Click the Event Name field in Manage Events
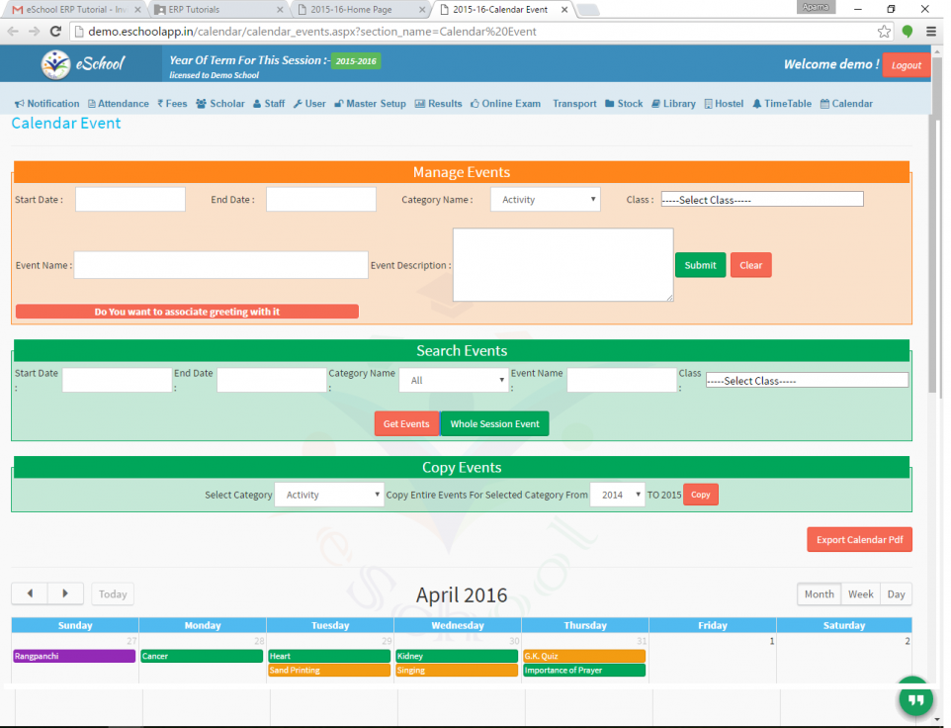 tap(220, 265)
